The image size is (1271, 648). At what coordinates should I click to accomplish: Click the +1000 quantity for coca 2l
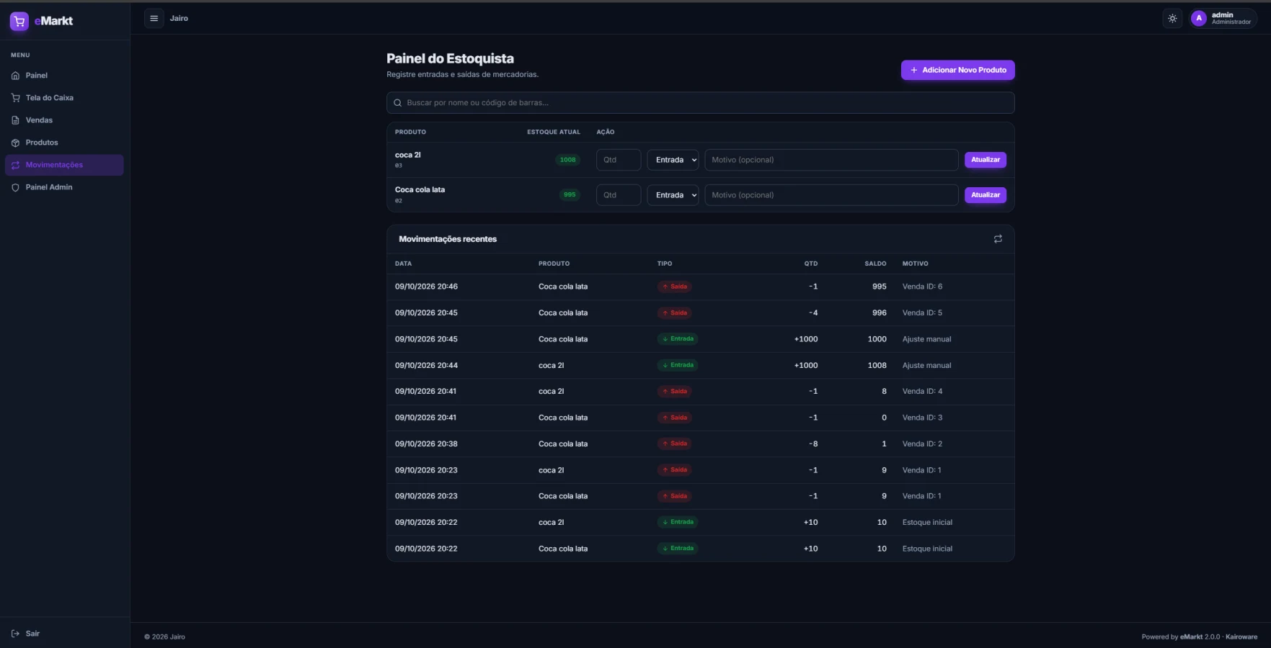(x=806, y=366)
